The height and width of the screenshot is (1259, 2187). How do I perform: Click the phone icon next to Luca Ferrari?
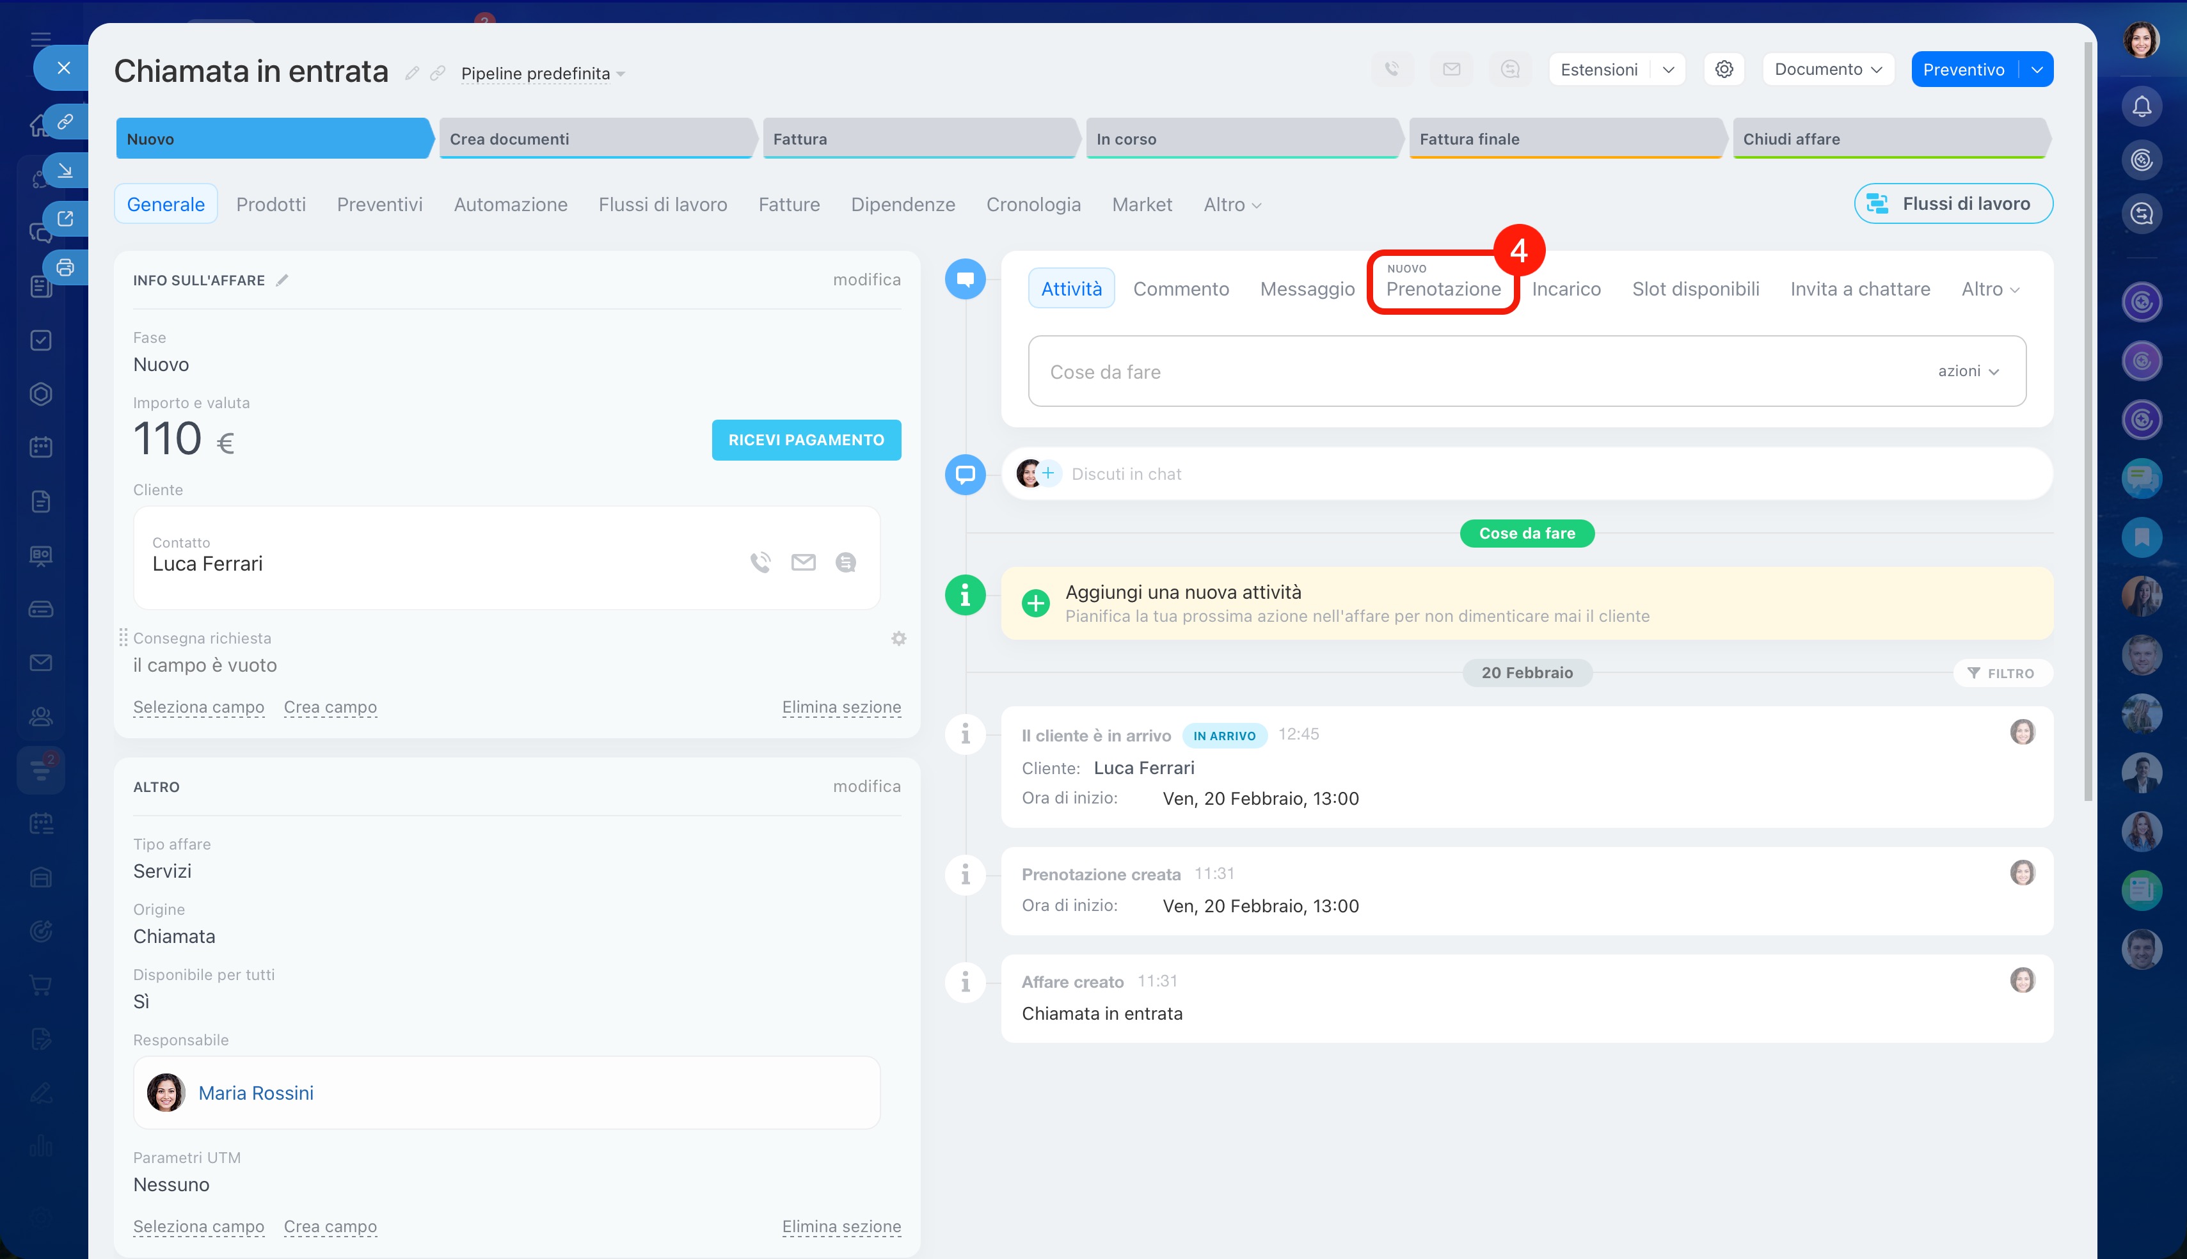[760, 563]
